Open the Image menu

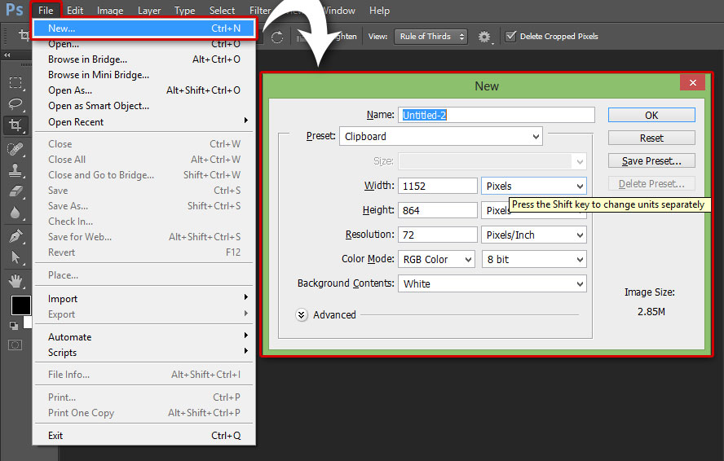pos(110,10)
